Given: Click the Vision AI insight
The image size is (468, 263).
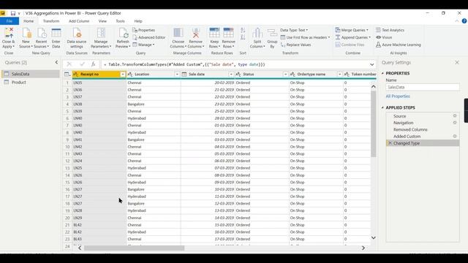Looking at the screenshot, I should point(384,37).
